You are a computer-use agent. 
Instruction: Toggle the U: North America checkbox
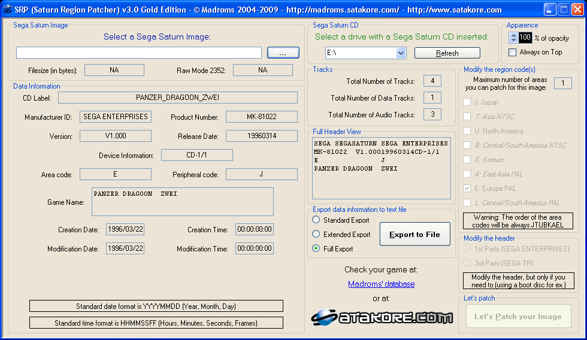click(467, 131)
